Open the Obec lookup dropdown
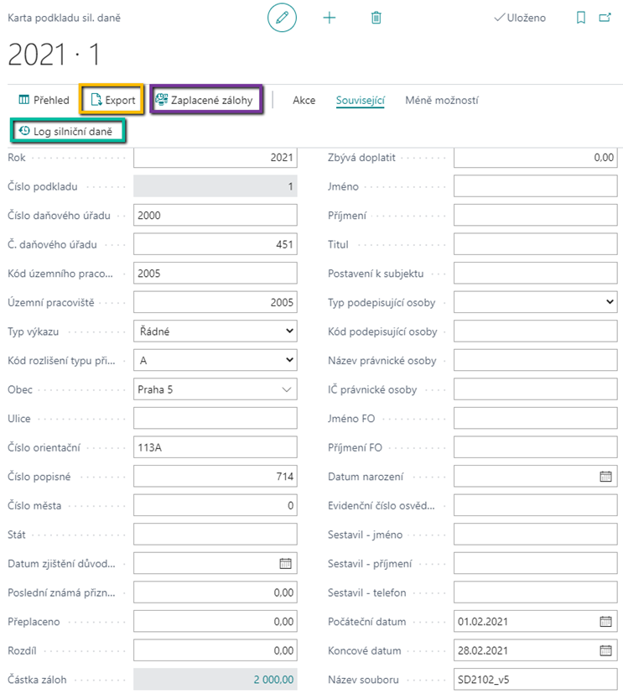This screenshot has width=623, height=694. pyautogui.click(x=287, y=389)
